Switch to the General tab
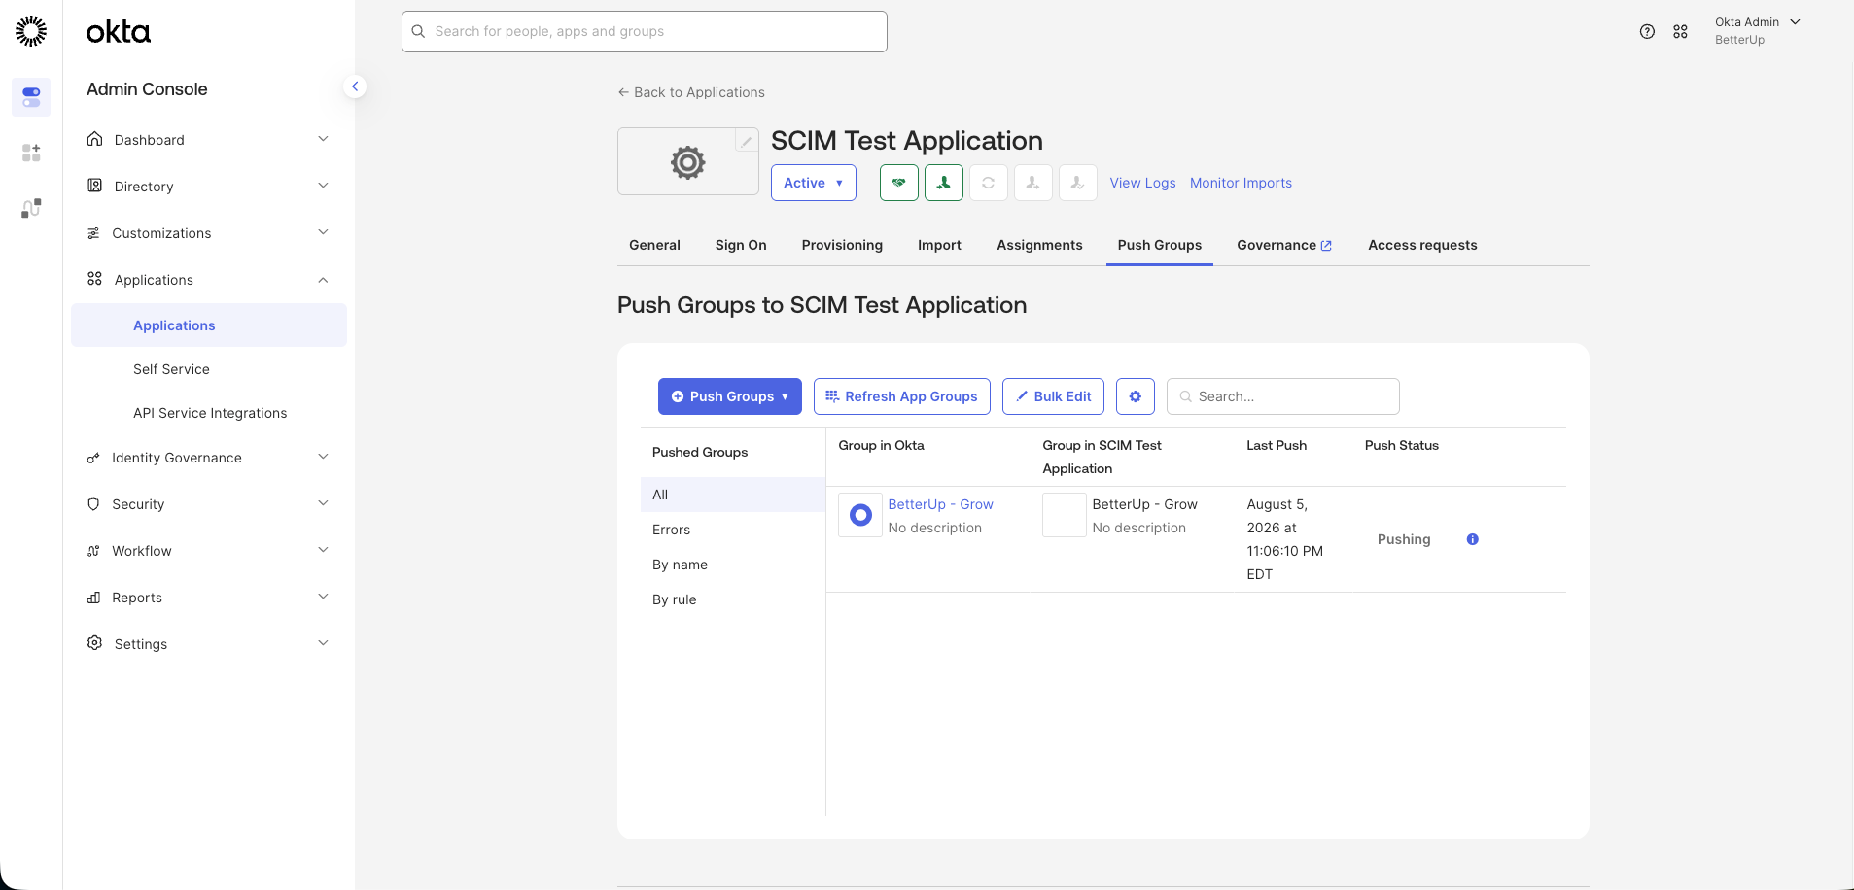This screenshot has width=1854, height=890. click(x=654, y=245)
